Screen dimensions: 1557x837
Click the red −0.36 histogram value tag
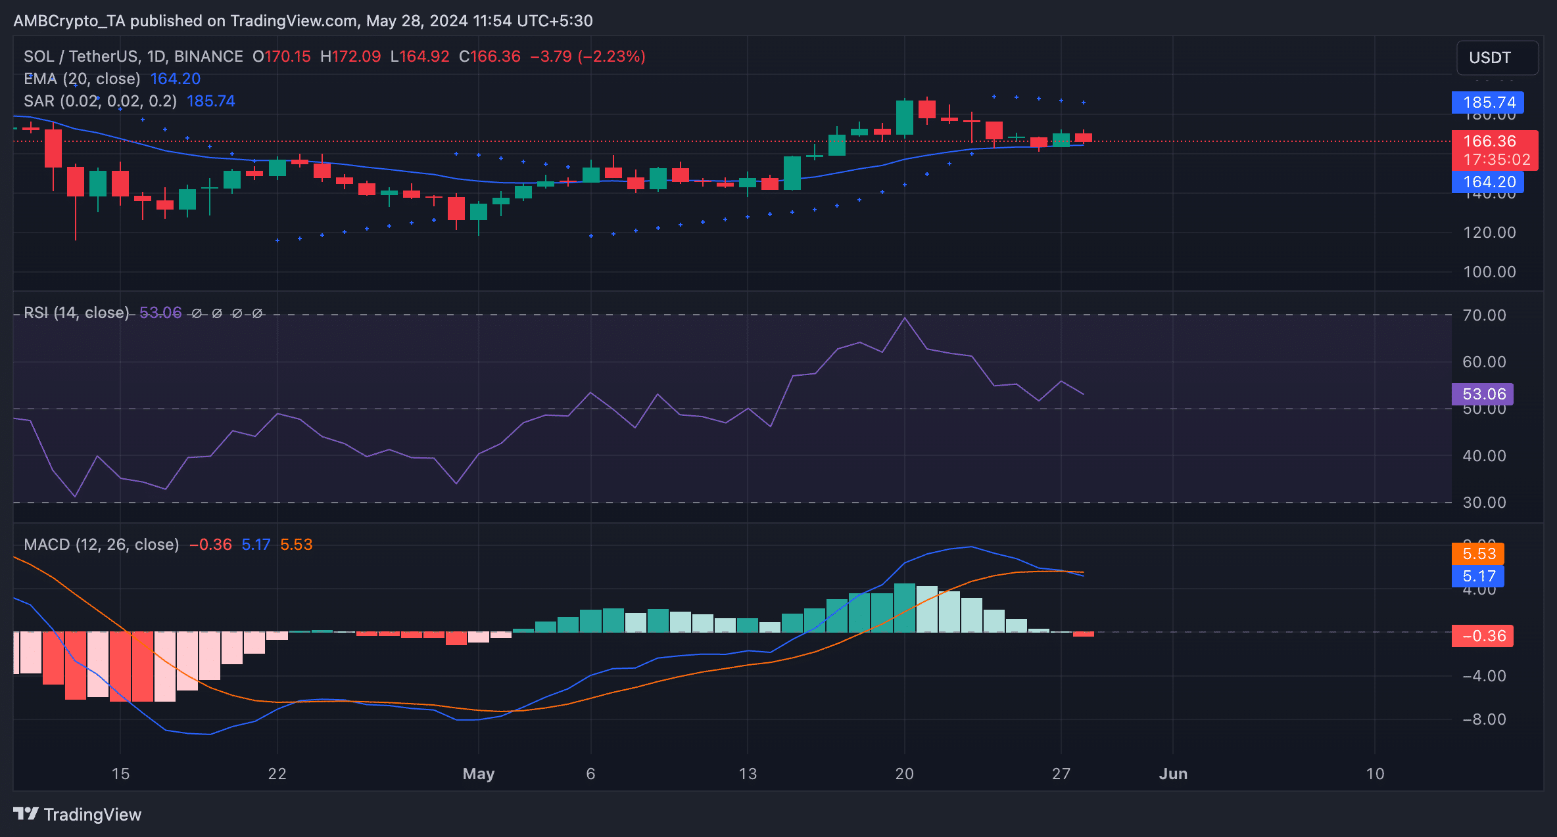click(1482, 636)
